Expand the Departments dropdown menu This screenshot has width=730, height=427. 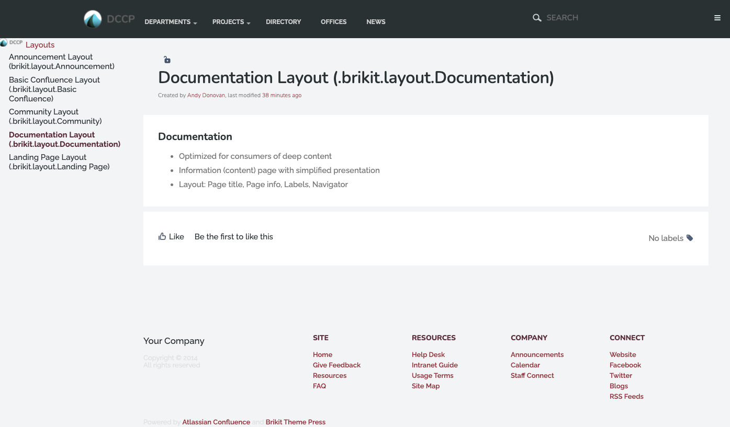pos(170,22)
